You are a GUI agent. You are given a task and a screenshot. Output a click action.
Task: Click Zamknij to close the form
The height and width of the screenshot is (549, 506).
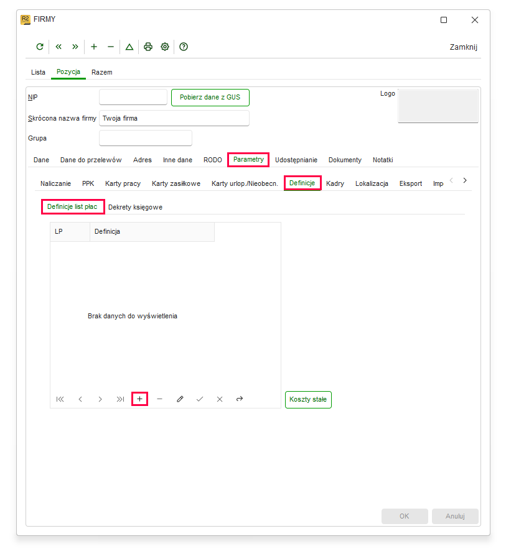[x=463, y=47]
